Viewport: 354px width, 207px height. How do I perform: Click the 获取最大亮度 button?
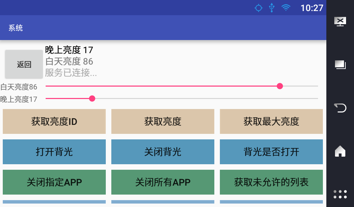click(x=271, y=121)
